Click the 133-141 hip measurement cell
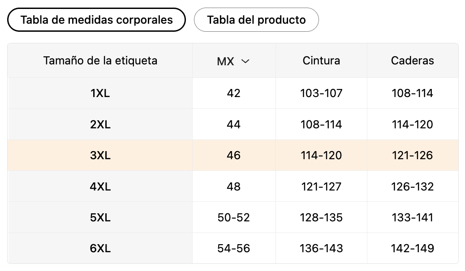 click(x=412, y=217)
